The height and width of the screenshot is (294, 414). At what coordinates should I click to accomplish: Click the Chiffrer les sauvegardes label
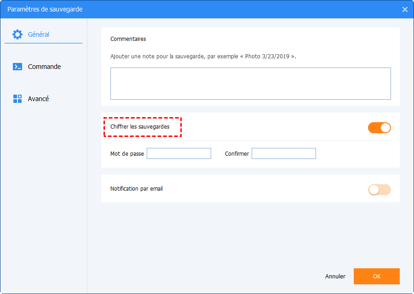click(x=140, y=127)
